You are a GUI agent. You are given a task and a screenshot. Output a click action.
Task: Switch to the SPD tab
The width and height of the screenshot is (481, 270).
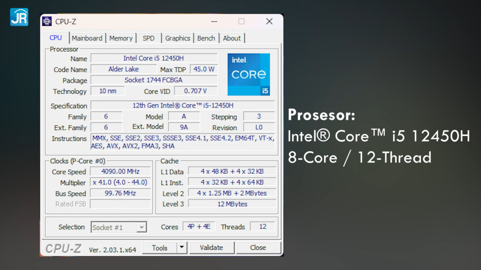click(149, 38)
